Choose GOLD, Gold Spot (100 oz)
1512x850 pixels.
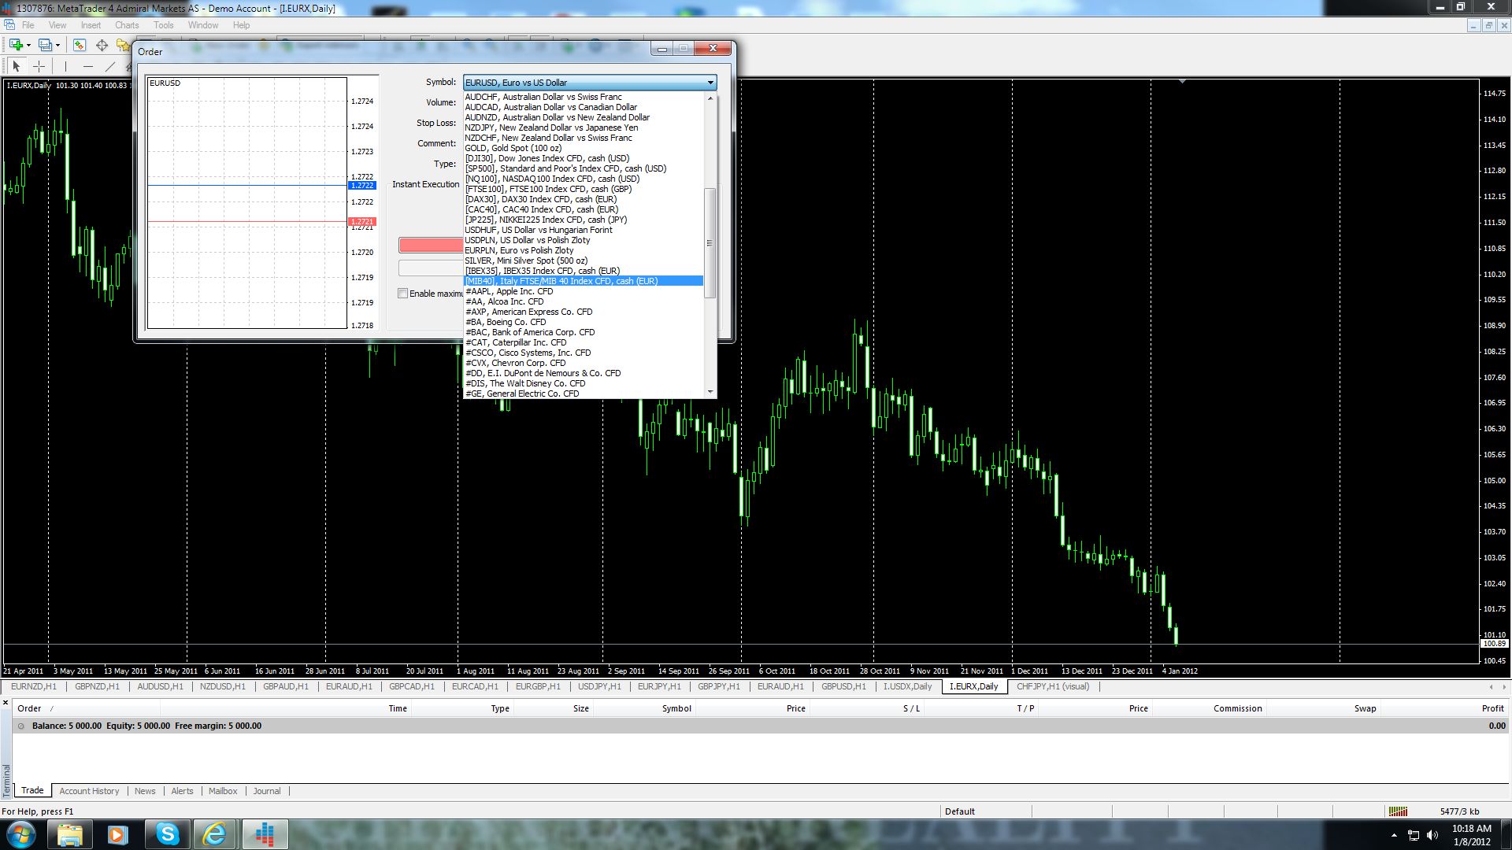(x=583, y=148)
